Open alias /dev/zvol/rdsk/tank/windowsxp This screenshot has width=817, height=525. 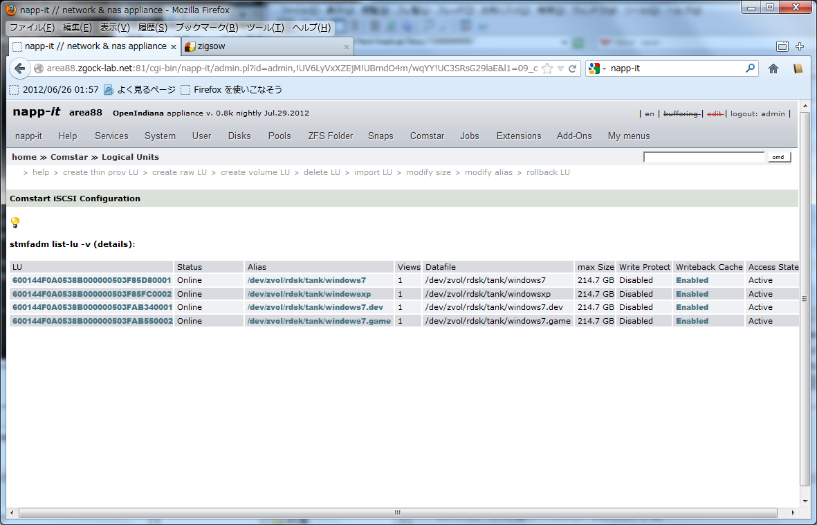[309, 294]
